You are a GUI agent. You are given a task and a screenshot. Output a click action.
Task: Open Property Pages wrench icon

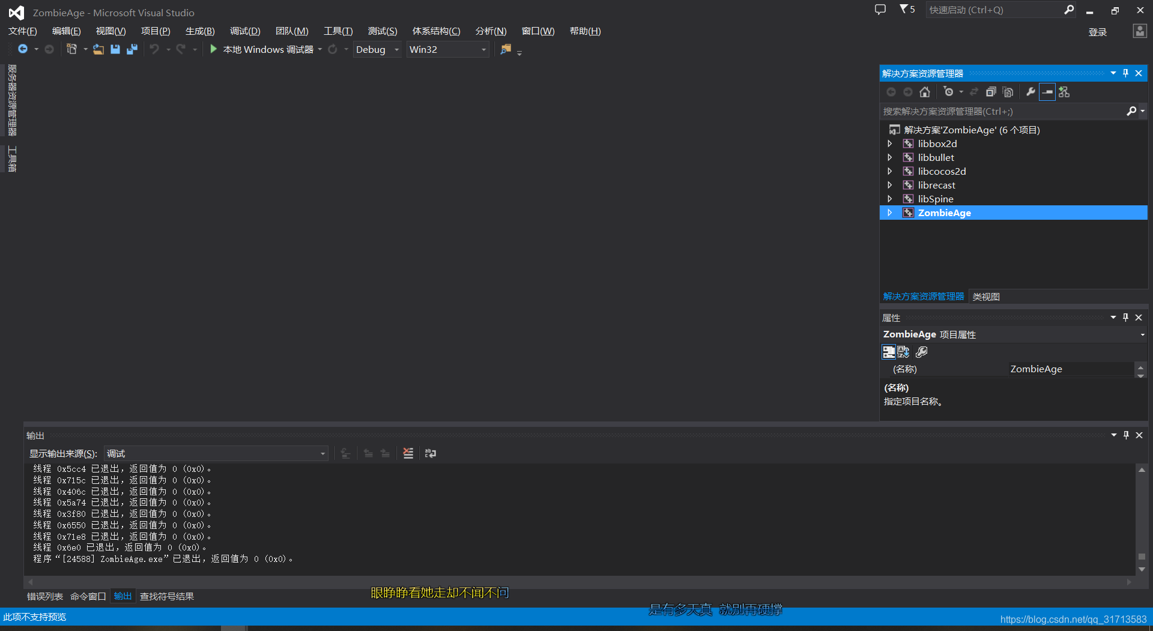pyautogui.click(x=922, y=352)
